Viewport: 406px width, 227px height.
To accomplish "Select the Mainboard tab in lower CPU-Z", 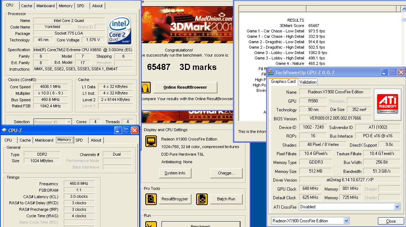I will point(44,140).
